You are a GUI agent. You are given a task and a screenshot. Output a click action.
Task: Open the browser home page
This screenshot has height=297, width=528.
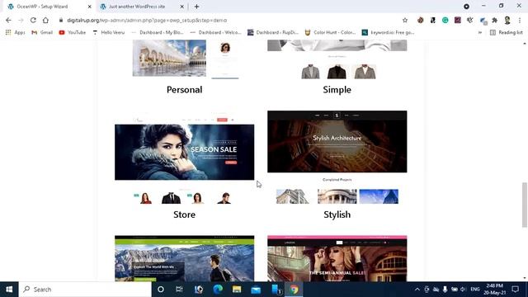click(x=45, y=20)
